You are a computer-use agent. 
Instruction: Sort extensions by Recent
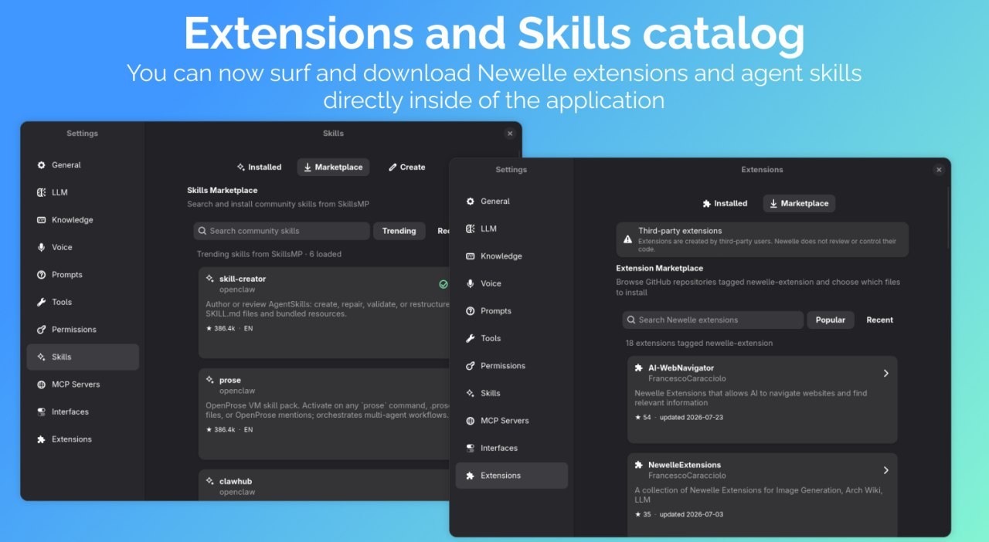click(879, 320)
